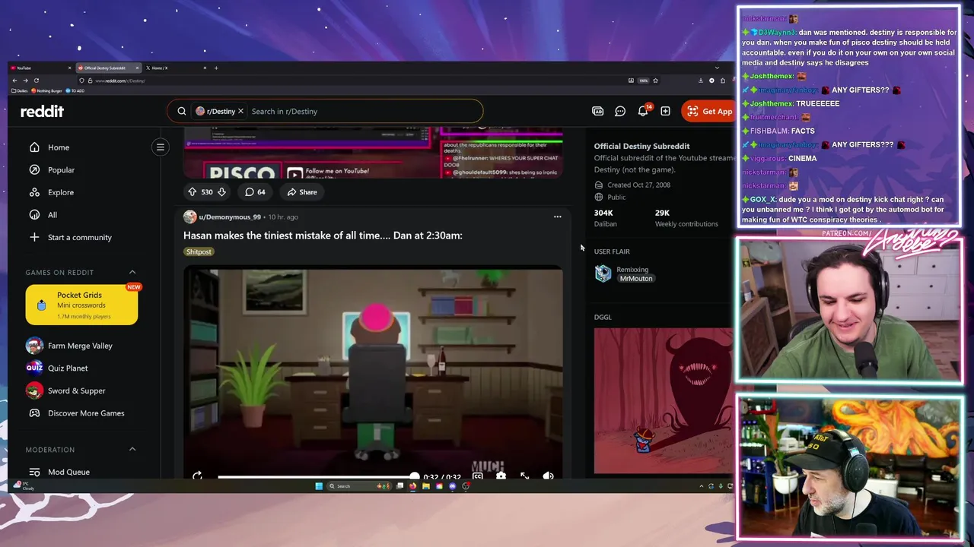The image size is (974, 547).
Task: Open the Pocket Grids game card
Action: [x=81, y=305]
